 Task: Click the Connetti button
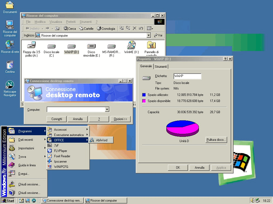pyautogui.click(x=57, y=119)
